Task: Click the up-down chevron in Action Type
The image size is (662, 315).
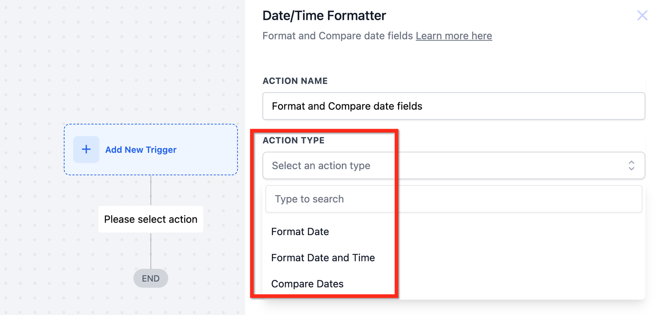Action: (631, 166)
